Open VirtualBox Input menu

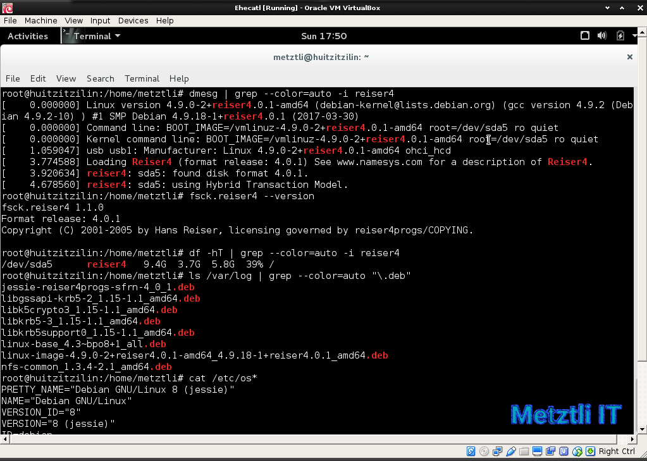(101, 21)
